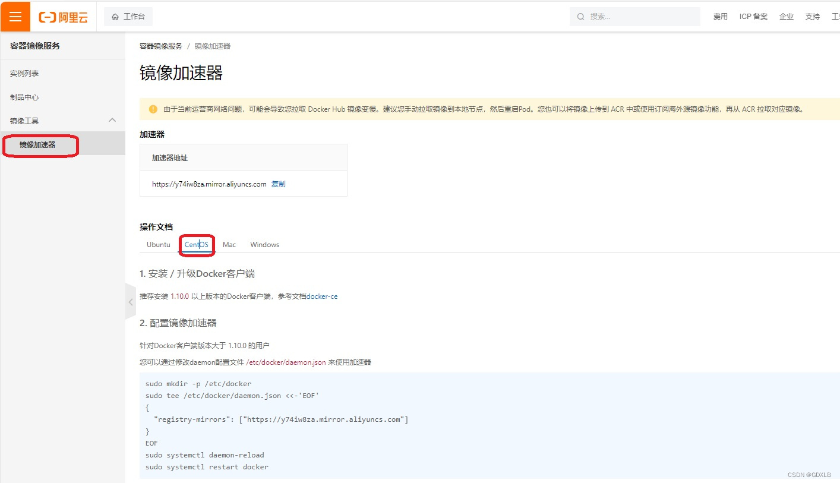Collapse the sidebar using the arrow handle
840x483 pixels.
[x=131, y=302]
